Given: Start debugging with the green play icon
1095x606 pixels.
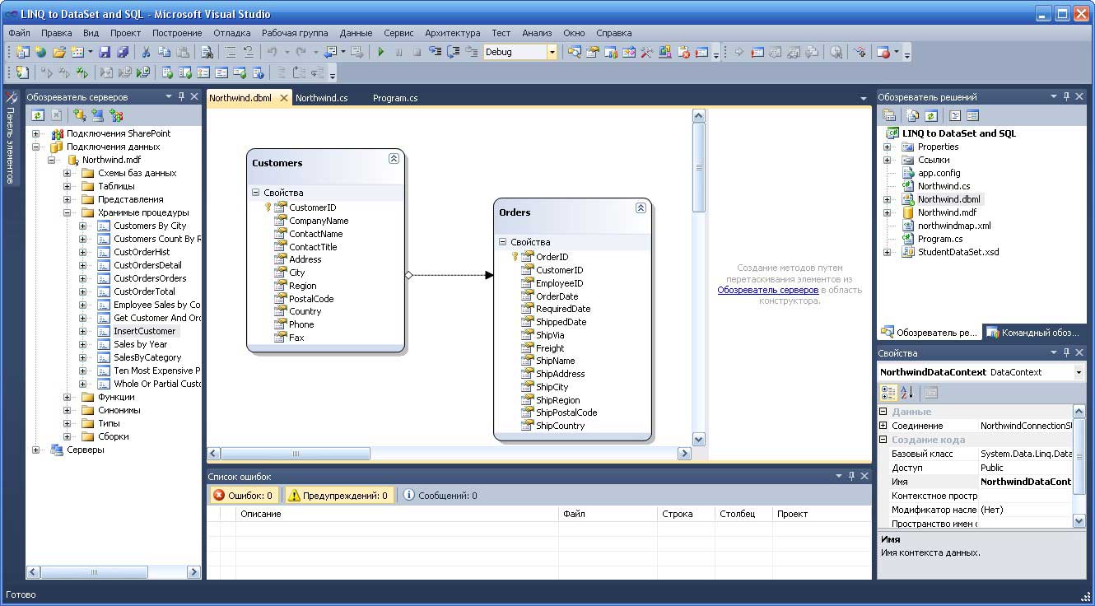Looking at the screenshot, I should [380, 52].
